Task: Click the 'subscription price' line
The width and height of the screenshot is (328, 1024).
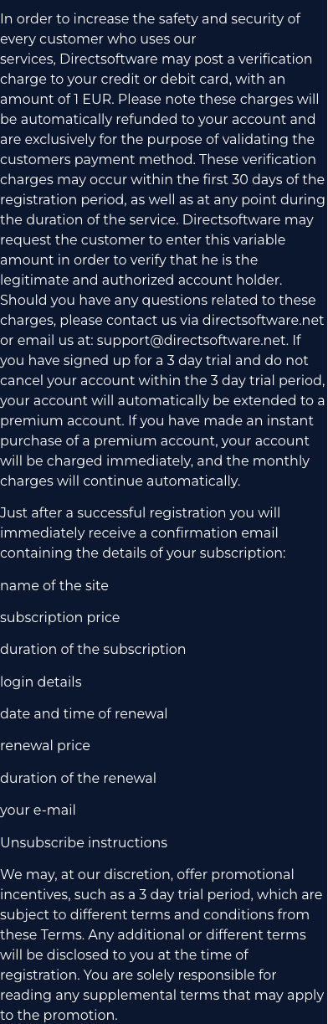Action: point(60,617)
